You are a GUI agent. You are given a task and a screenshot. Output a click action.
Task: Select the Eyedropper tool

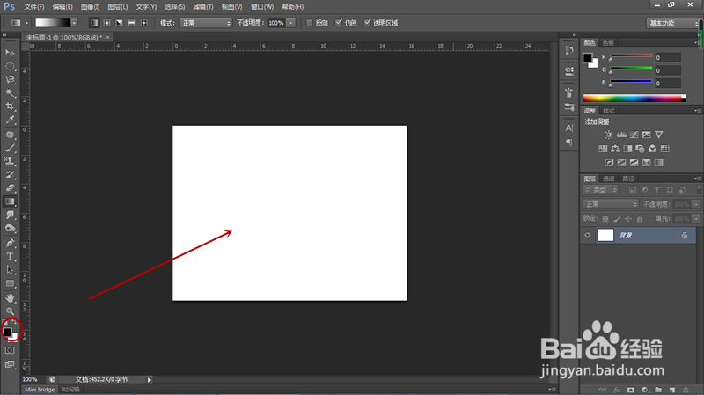tap(10, 120)
